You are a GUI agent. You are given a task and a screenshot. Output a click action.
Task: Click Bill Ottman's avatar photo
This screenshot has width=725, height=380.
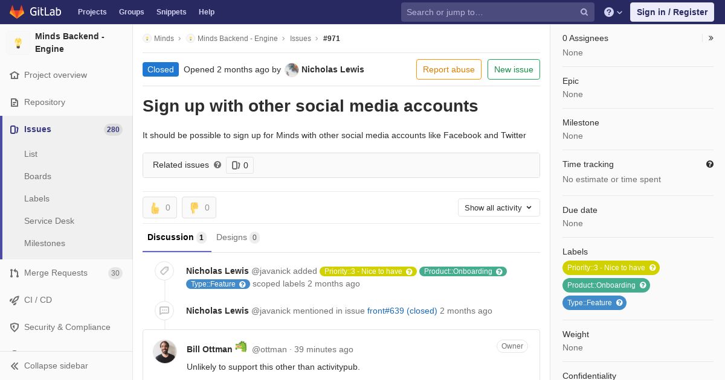[164, 352]
